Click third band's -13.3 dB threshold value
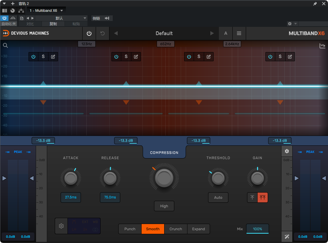Image resolution: width=328 pixels, height=243 pixels. click(199, 140)
